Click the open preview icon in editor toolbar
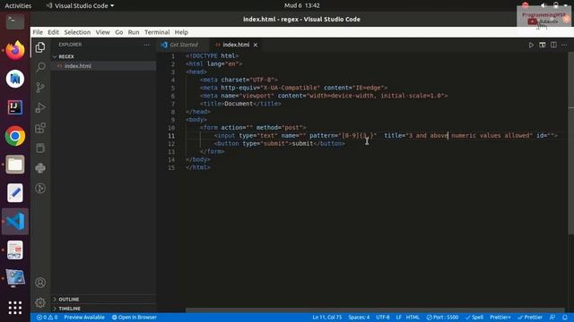Screen dimensions: 574x322 pyautogui.click(x=542, y=45)
